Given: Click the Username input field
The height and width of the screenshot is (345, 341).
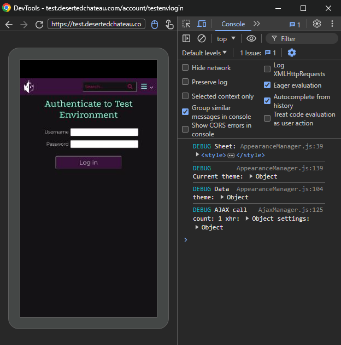Looking at the screenshot, I should tap(104, 132).
